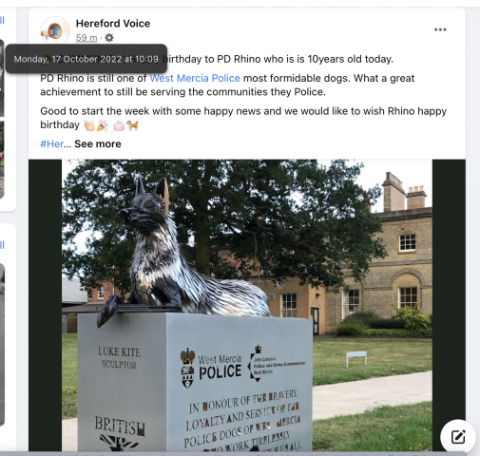The height and width of the screenshot is (456, 480).
Task: Open the #Her hashtag link
Action: coord(52,143)
